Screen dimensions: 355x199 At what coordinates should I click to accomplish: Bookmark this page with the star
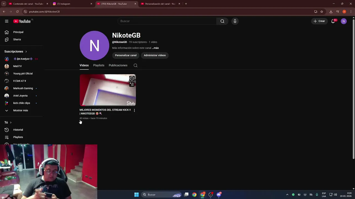[x=322, y=12]
